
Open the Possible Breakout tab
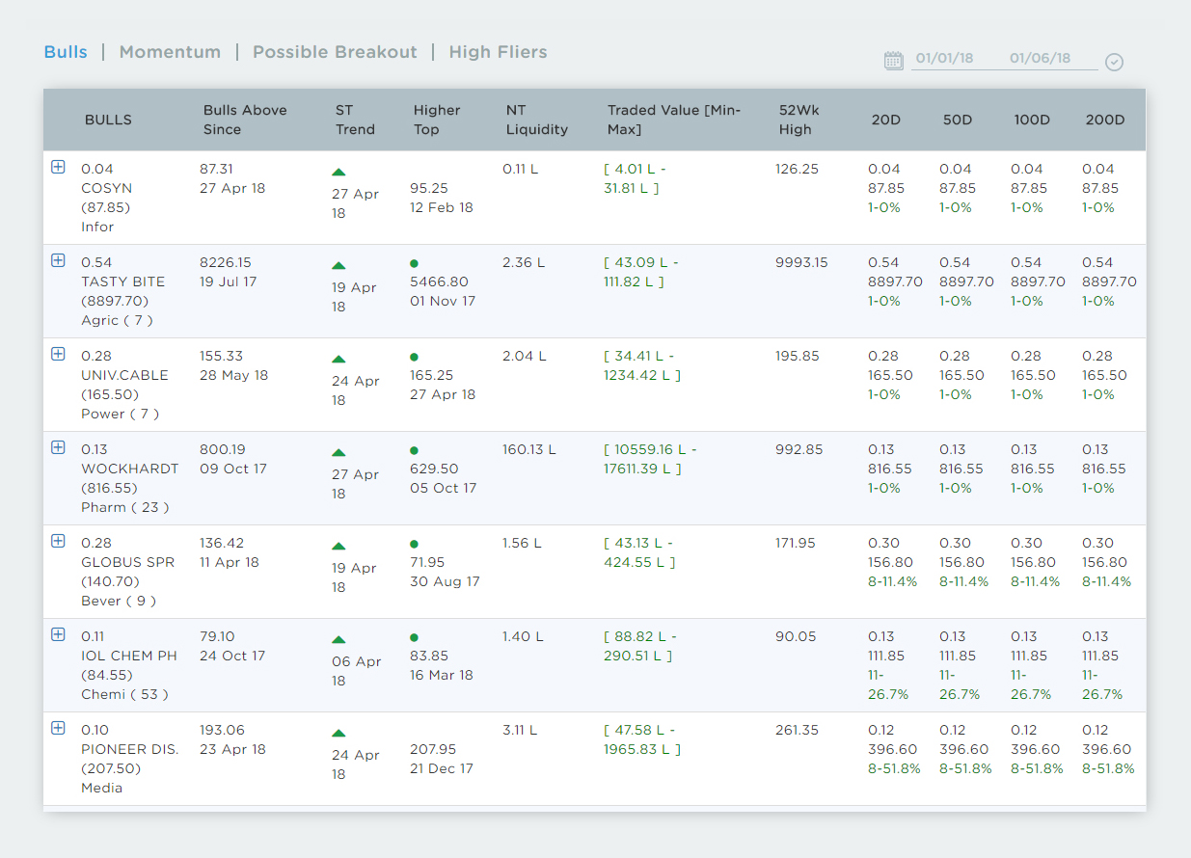[x=335, y=52]
